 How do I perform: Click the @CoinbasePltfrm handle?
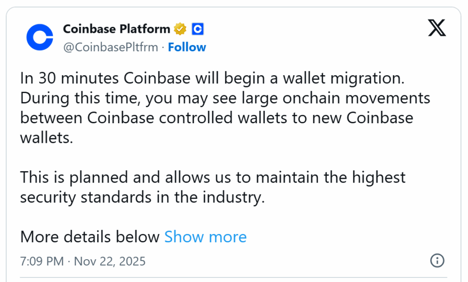[110, 47]
